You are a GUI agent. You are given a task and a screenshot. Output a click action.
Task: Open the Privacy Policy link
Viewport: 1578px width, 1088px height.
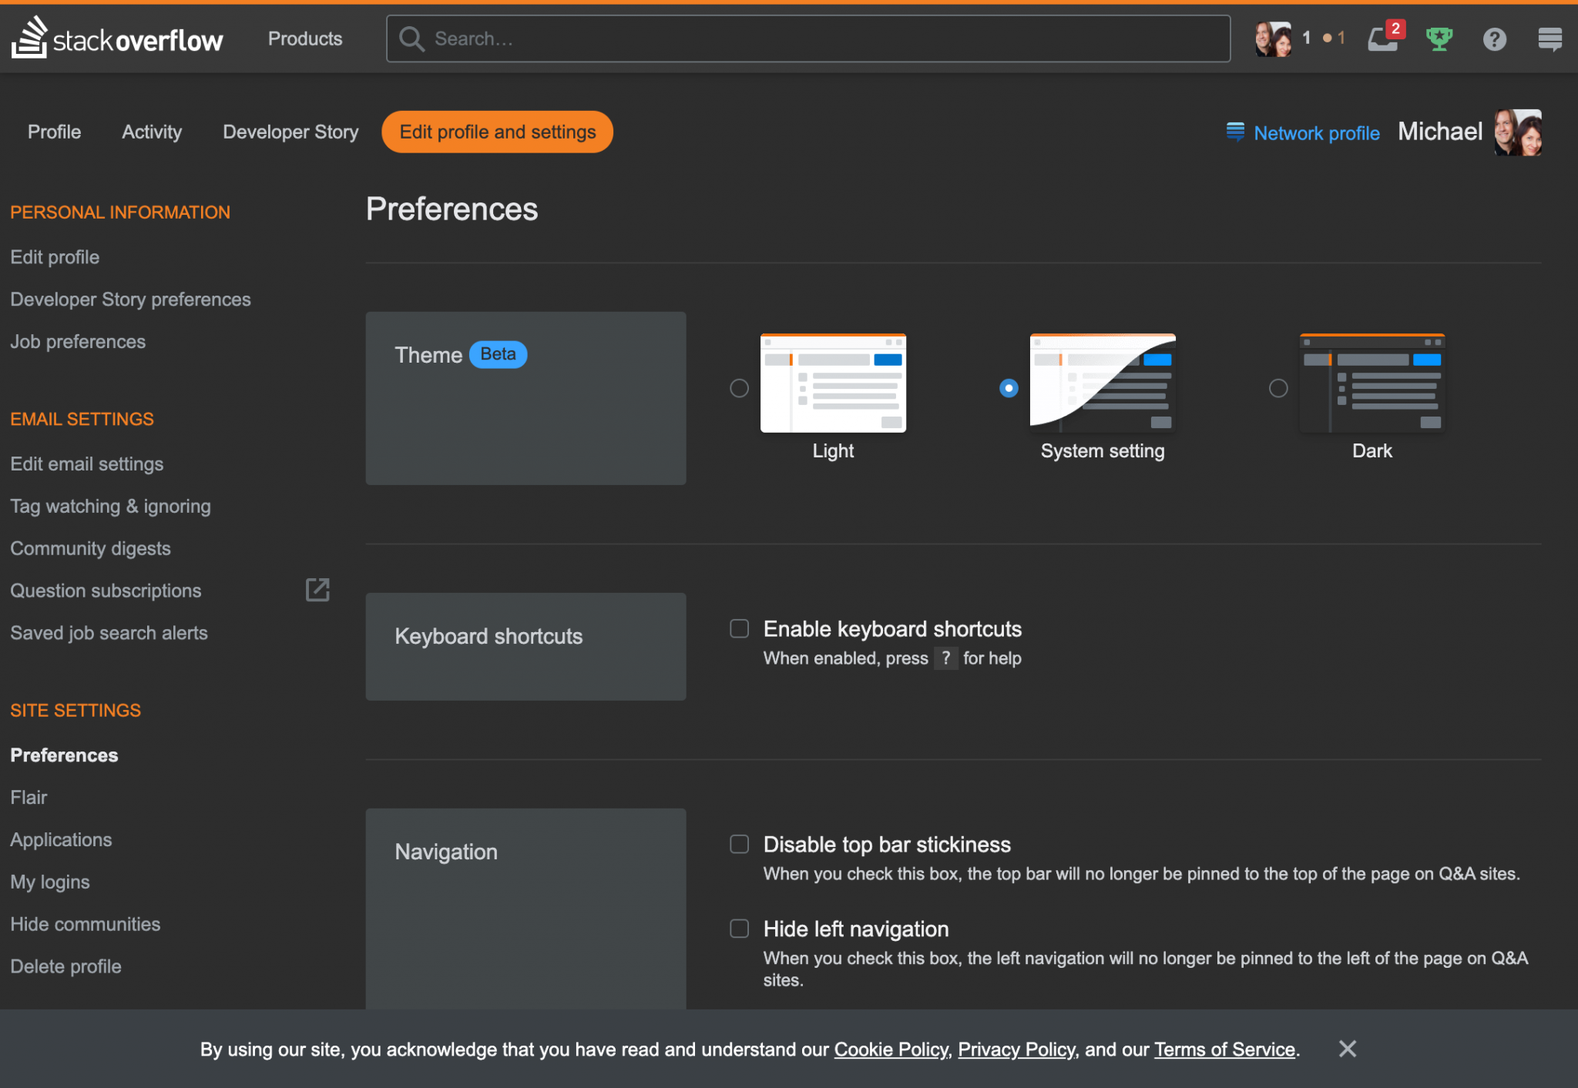point(1016,1050)
